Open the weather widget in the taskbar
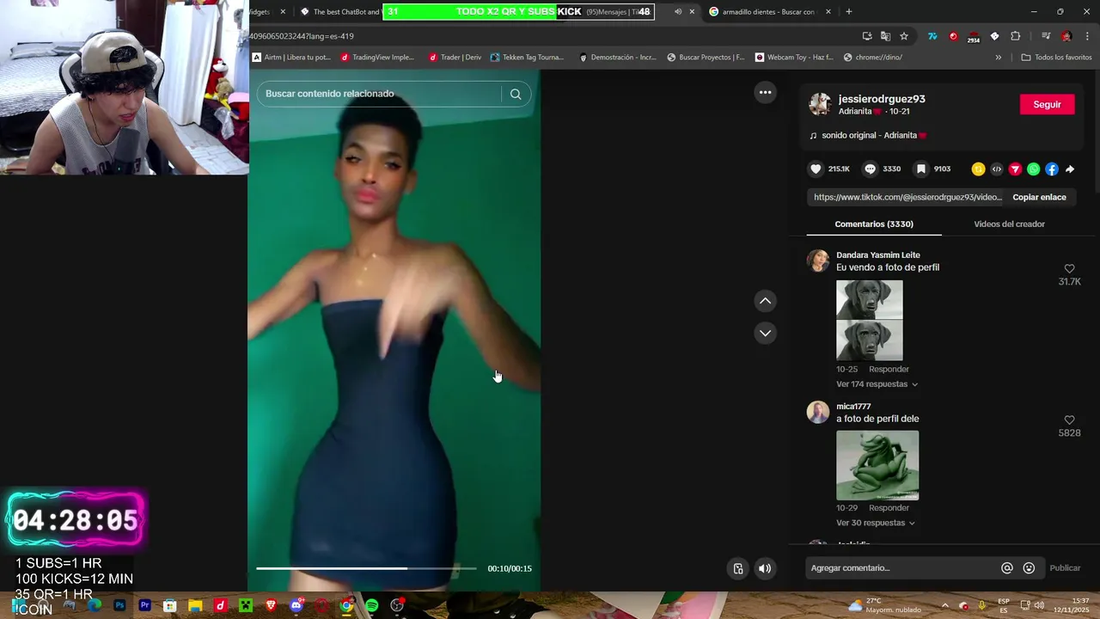Screen dimensions: 1100x619 coord(884,605)
